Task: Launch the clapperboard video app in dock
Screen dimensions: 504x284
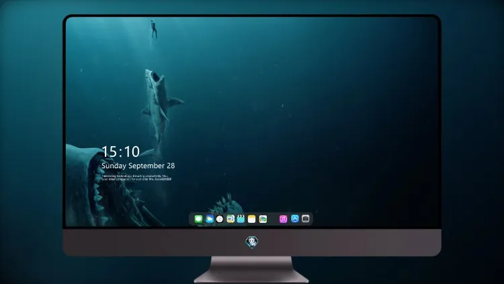Action: tap(241, 219)
